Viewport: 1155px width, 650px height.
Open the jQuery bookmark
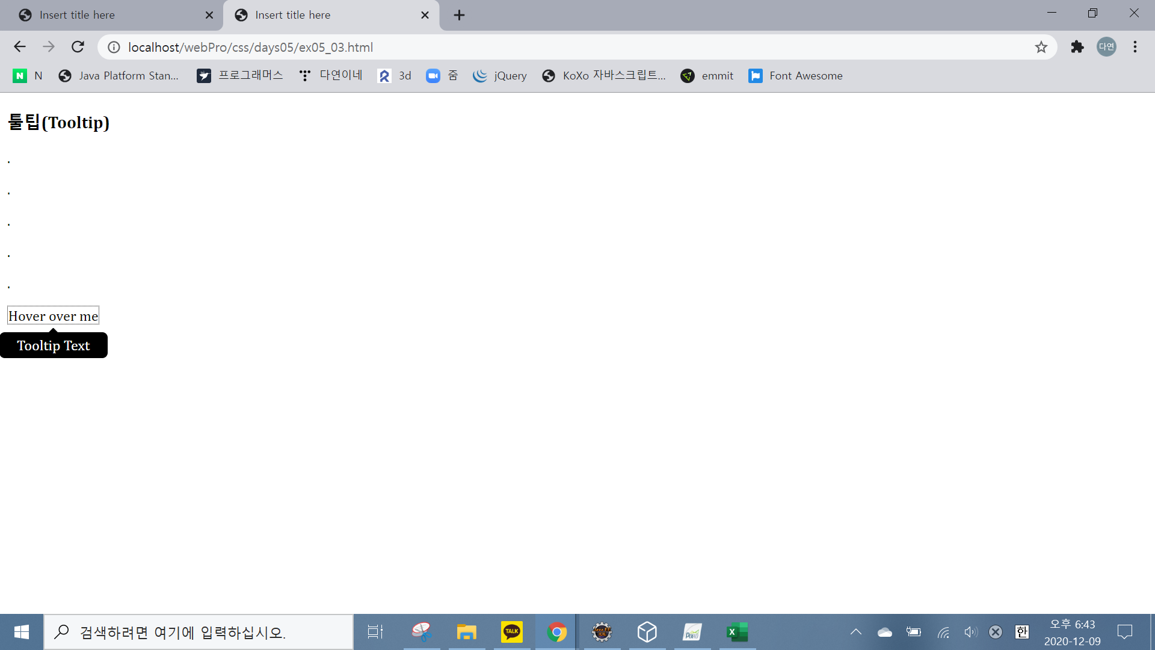pyautogui.click(x=500, y=76)
